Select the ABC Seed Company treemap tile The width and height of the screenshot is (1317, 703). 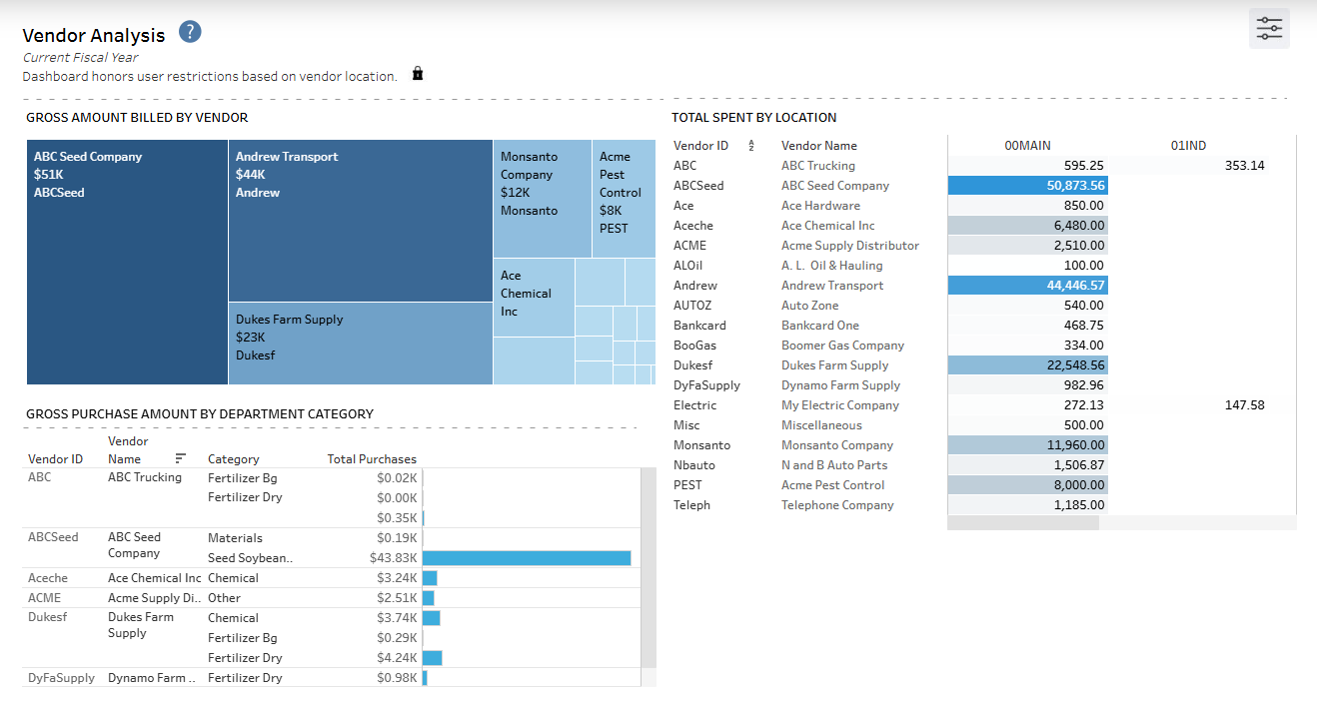[x=128, y=262]
